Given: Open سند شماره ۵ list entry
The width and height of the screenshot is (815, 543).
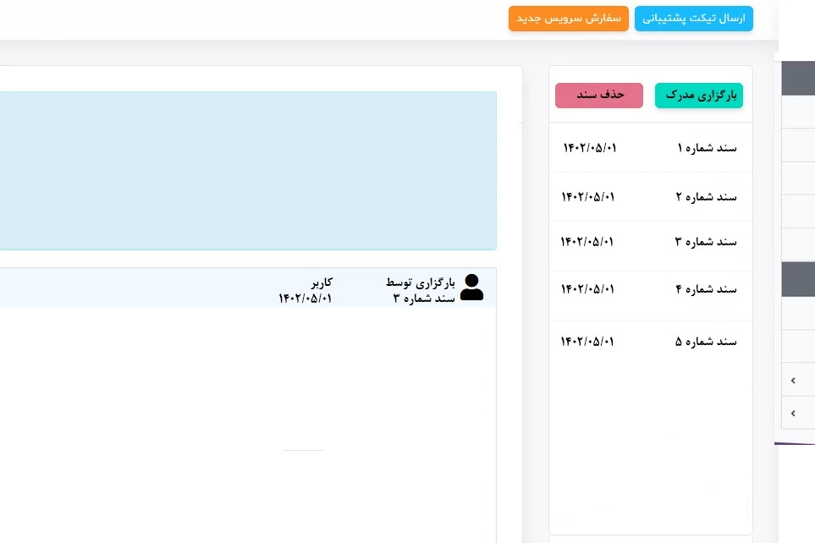Looking at the screenshot, I should (706, 342).
